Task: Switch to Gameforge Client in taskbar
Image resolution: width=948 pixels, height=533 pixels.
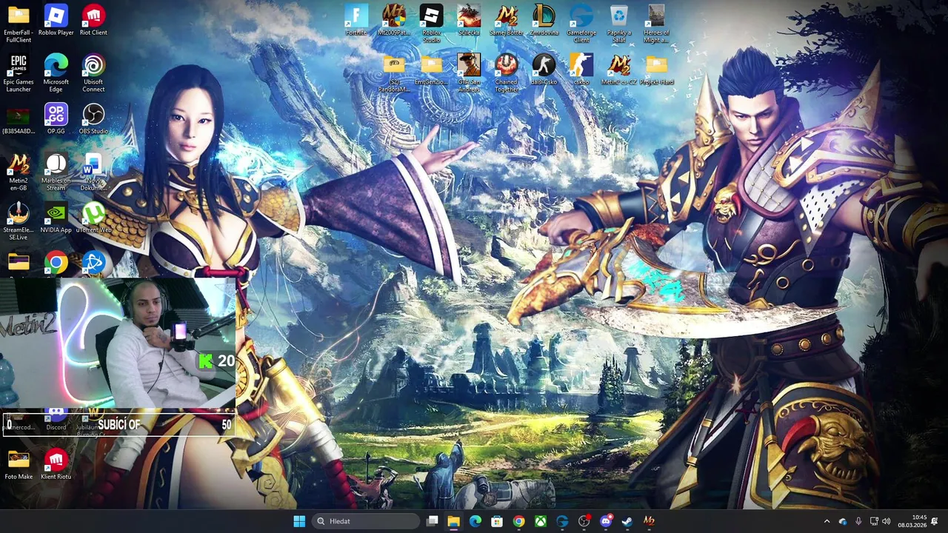Action: [x=562, y=521]
